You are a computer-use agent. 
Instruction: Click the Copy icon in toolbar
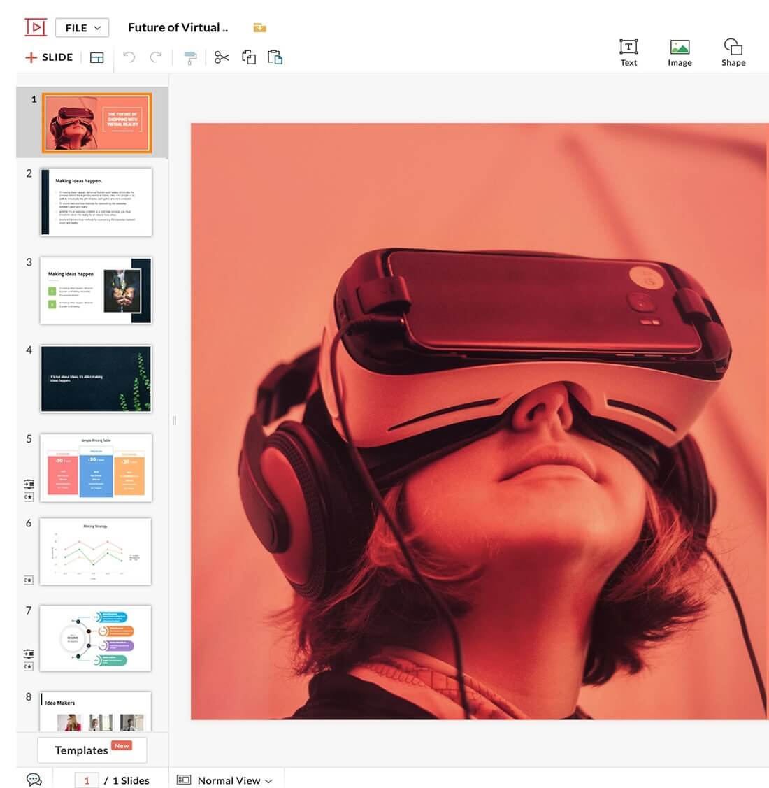coord(249,57)
